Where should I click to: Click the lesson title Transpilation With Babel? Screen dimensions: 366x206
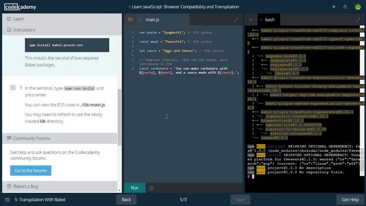(40, 200)
